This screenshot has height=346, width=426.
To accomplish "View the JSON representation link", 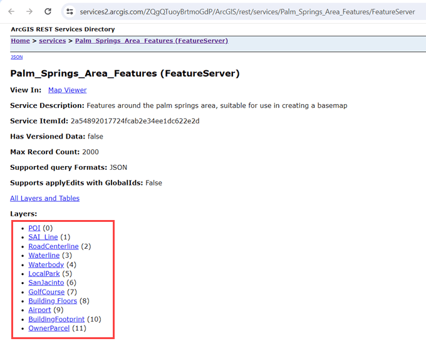I will coord(16,57).
